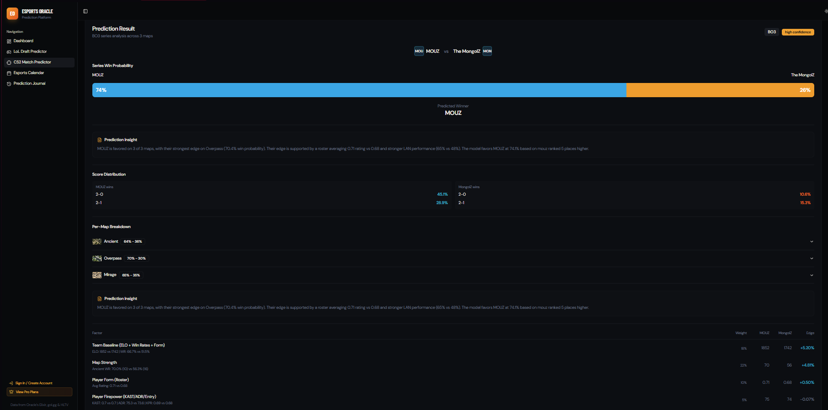This screenshot has height=410, width=828.
Task: Click the orange MongolZ 26% probability bar
Action: point(720,90)
